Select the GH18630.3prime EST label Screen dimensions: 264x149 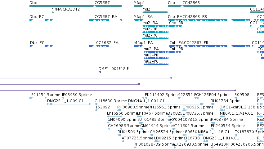(x=111, y=101)
